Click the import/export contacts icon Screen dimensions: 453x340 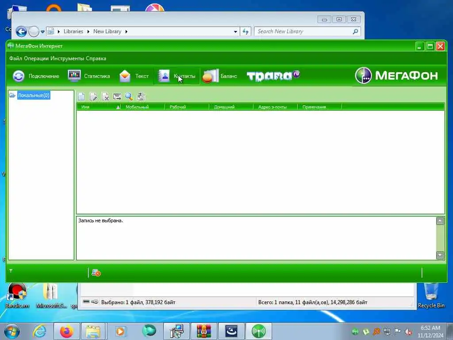point(141,97)
